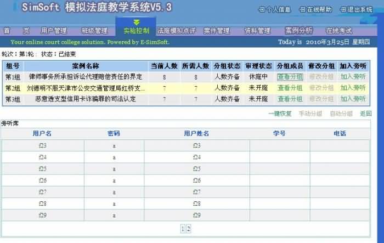Click the 返回 link below the table
The height and width of the screenshot is (243, 384).
365,114
